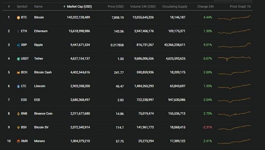Open the Tether name link
Screen dimensions: 265x150
(39, 59)
